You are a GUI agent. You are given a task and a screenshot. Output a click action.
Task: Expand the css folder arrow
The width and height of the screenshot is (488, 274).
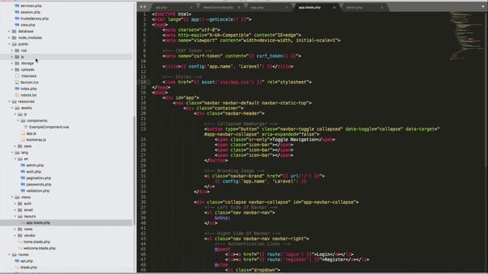point(12,50)
